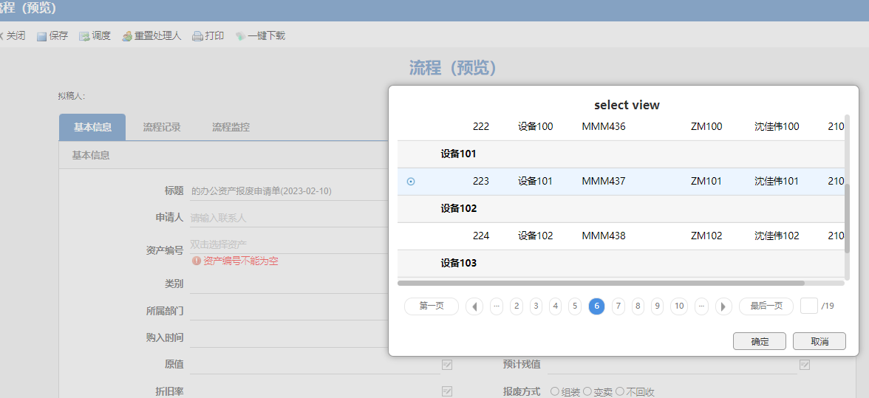Select 变卖 scrap method radio

coord(587,391)
